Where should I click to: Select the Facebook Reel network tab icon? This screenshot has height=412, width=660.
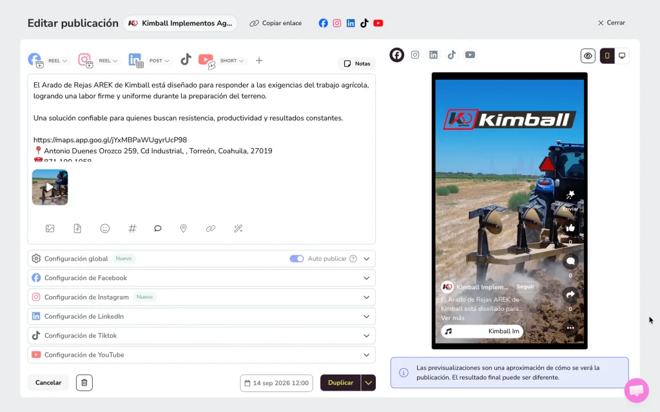click(35, 60)
